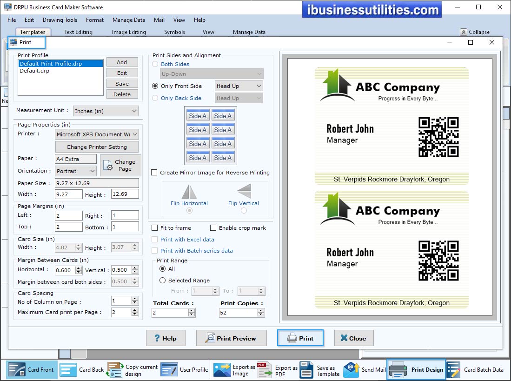Check the Fit to frame option
This screenshot has width=511, height=381.
coord(153,228)
